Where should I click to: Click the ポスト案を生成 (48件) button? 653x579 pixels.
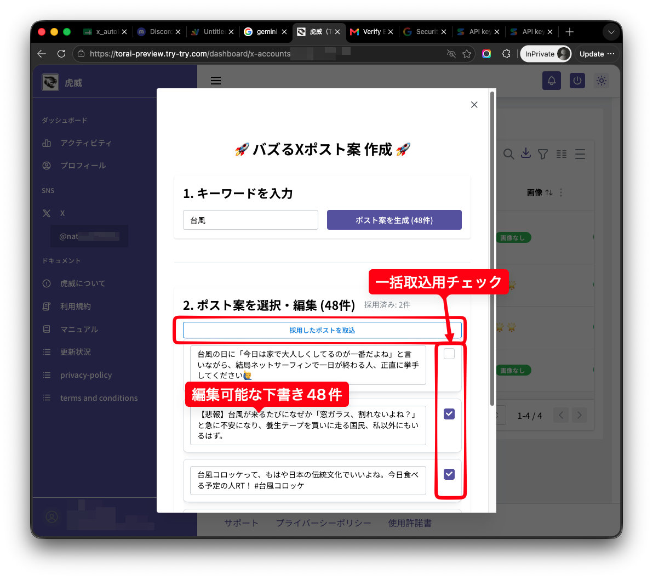394,220
